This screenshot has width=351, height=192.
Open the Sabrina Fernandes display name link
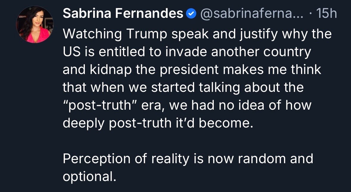tap(123, 14)
